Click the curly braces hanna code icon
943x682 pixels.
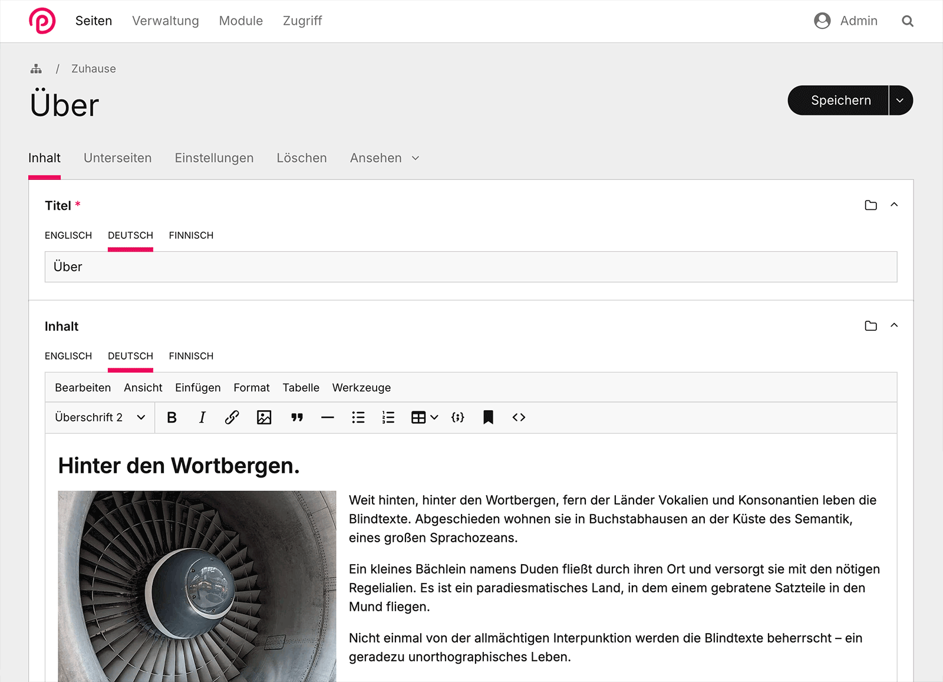pos(458,417)
